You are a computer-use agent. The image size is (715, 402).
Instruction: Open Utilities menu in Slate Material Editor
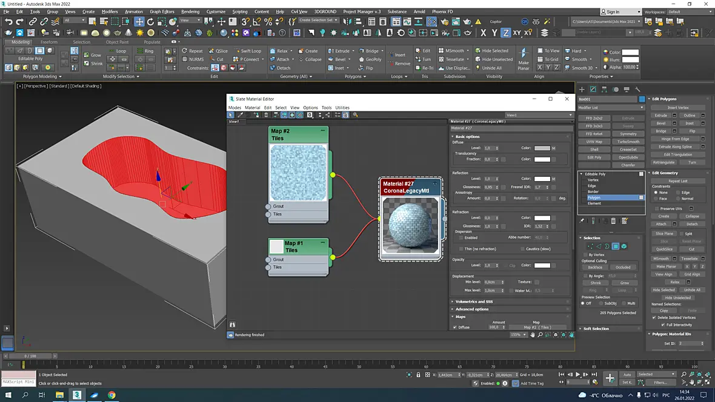tap(342, 108)
